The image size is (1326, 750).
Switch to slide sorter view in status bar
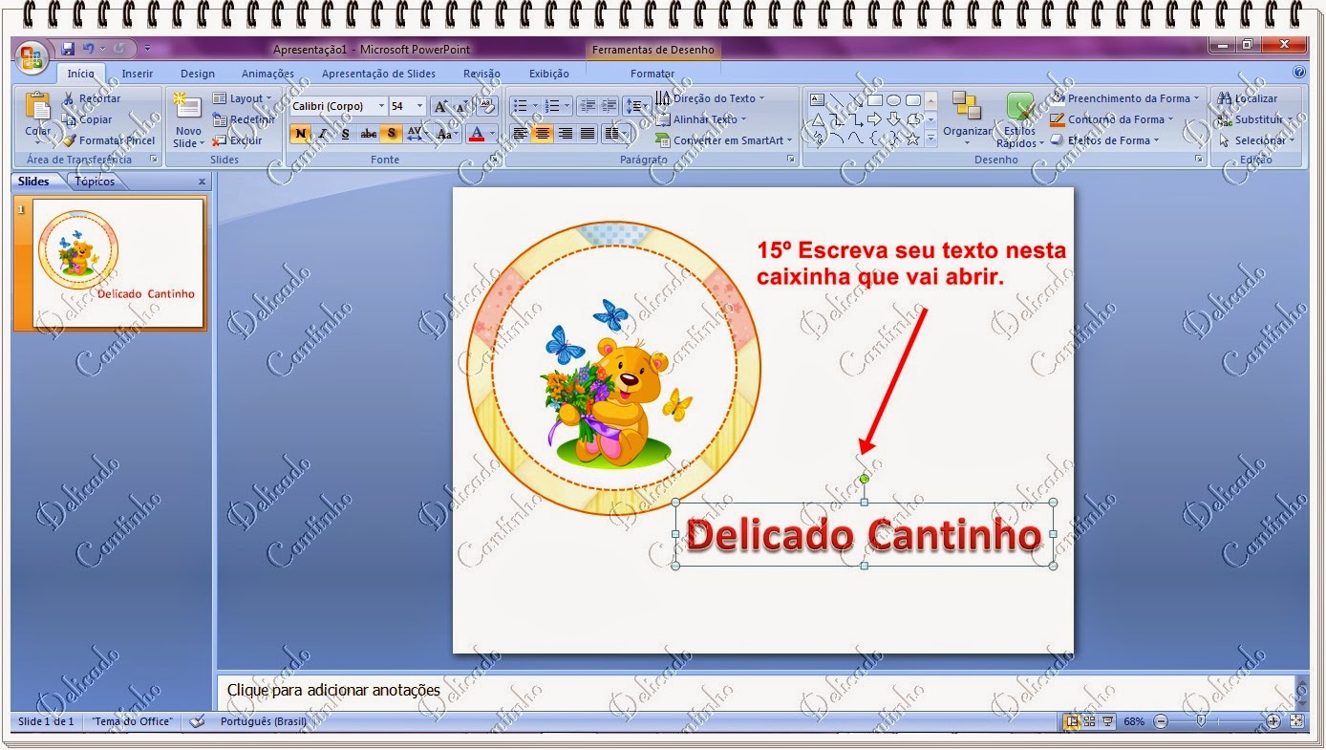point(1090,721)
